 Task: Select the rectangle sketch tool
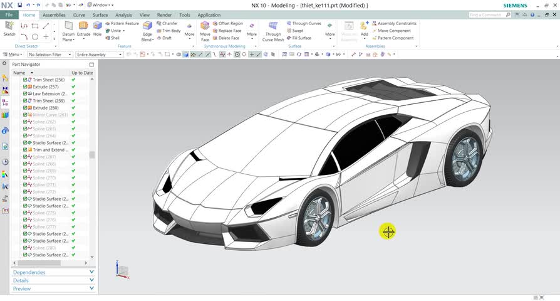coord(35,26)
